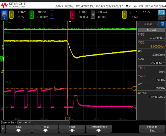Click the back up-arrow softkey

pos(3,129)
